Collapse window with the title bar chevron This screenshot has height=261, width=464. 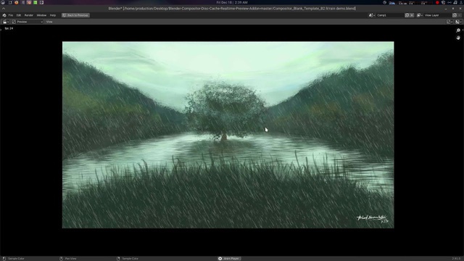[4, 9]
